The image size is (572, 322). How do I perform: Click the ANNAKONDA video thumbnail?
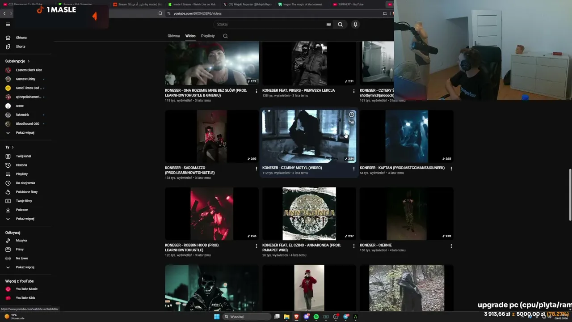tap(309, 214)
